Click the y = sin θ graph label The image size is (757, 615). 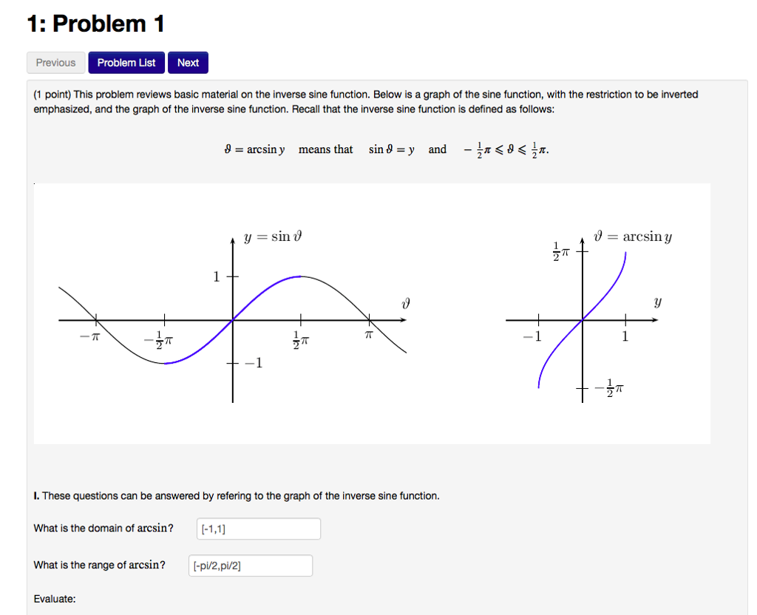point(271,237)
